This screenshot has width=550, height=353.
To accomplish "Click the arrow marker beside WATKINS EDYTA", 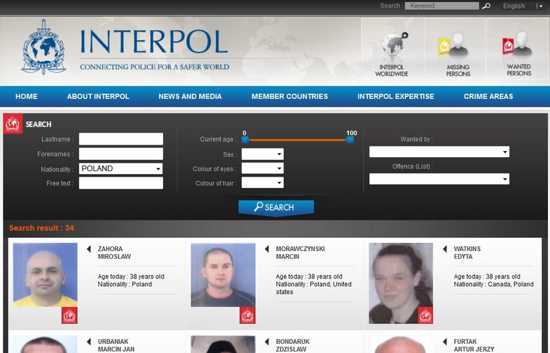I will tap(445, 249).
